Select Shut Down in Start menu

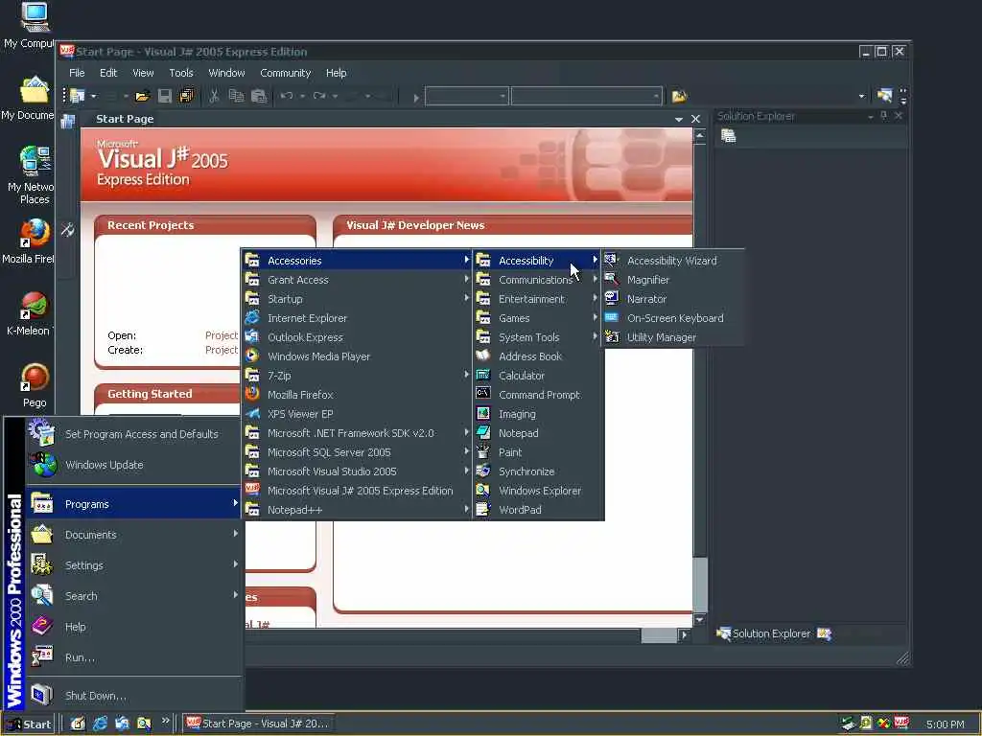134,696
